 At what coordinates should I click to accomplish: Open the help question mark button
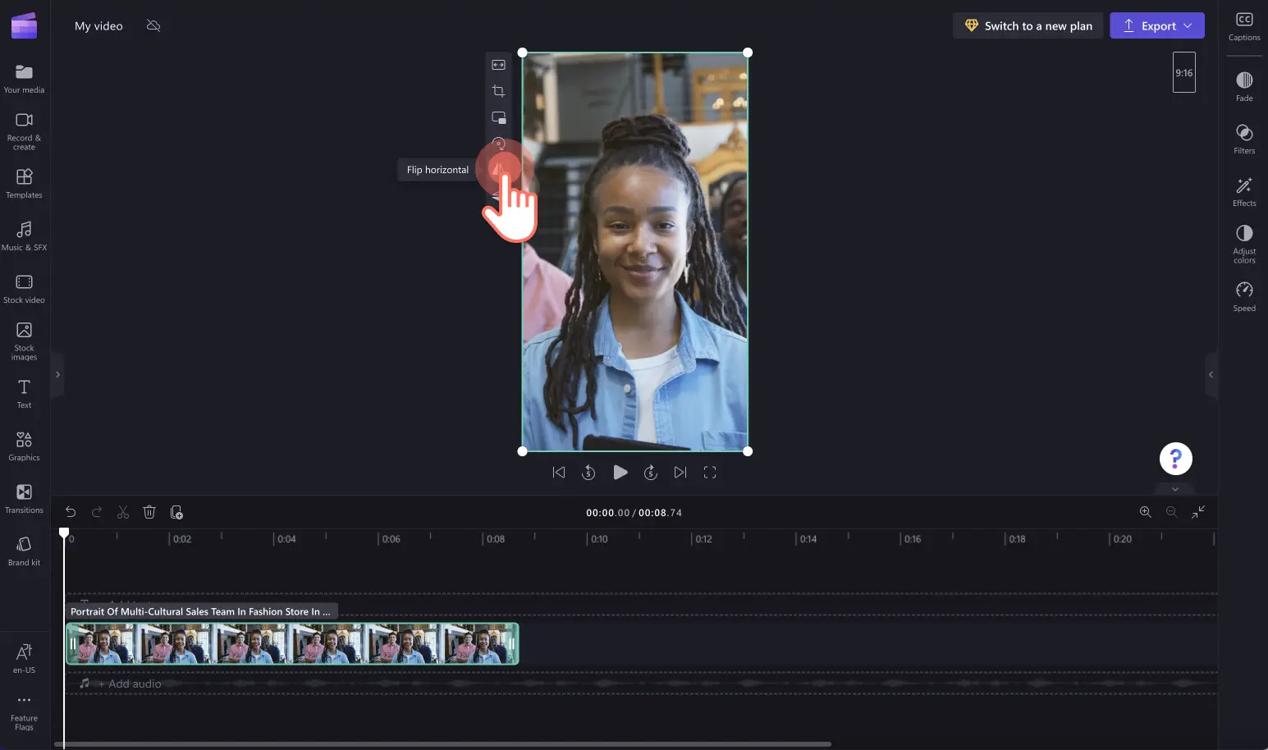tap(1176, 459)
